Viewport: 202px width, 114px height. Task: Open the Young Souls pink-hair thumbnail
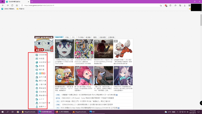(x=84, y=76)
